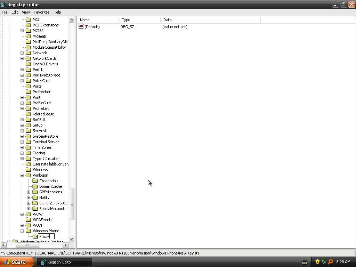Select the MCI Extensions key
The image size is (356, 267).
point(46,25)
